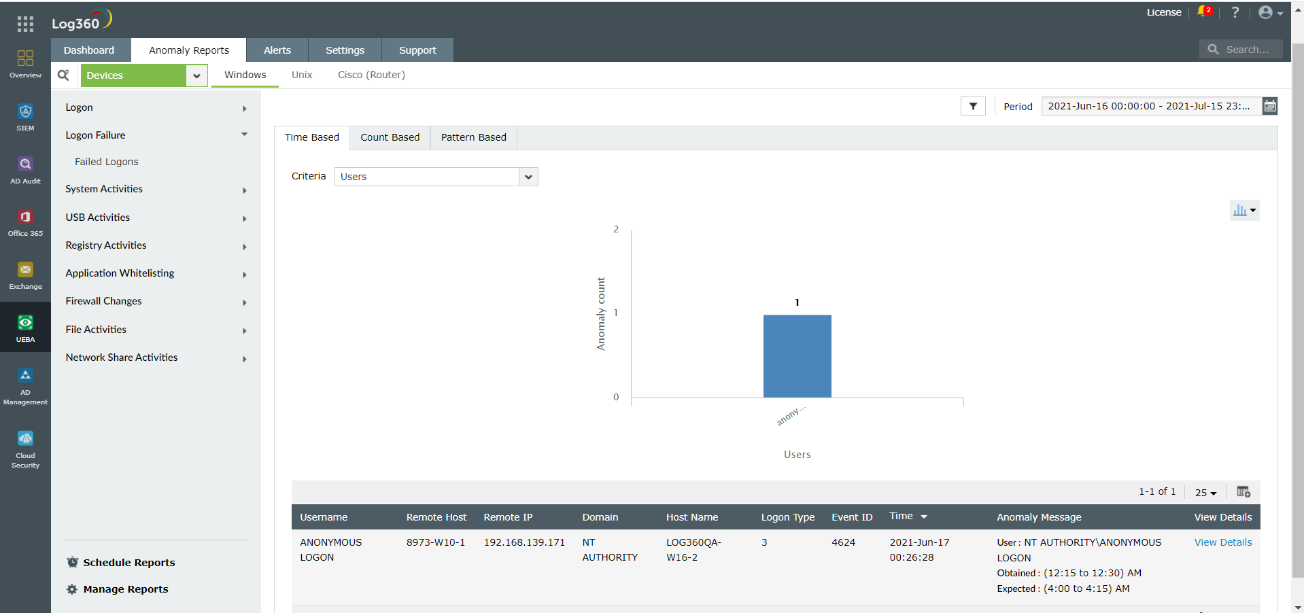The height and width of the screenshot is (613, 1304).
Task: Open the SIEM module
Action: pos(25,117)
